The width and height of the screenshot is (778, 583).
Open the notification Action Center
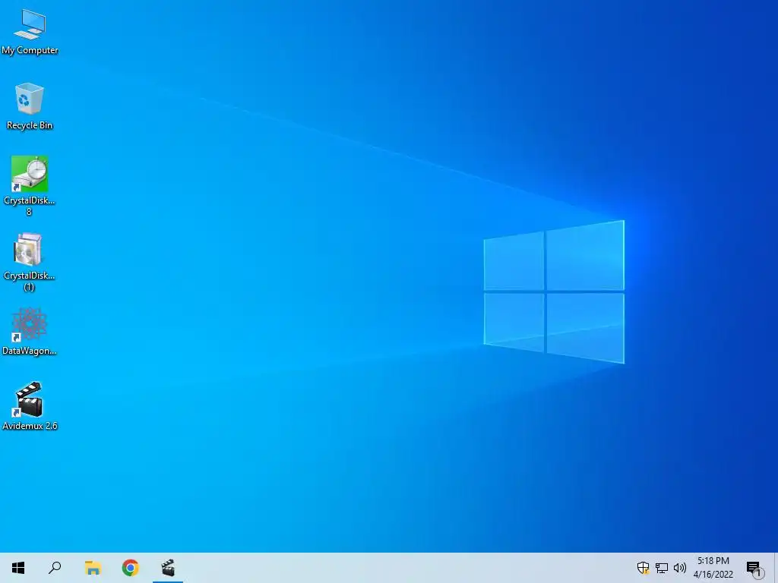click(754, 568)
